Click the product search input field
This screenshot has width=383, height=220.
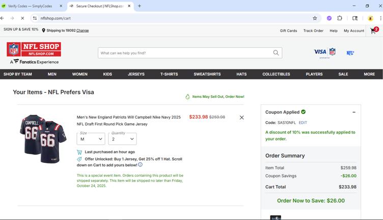coord(190,53)
